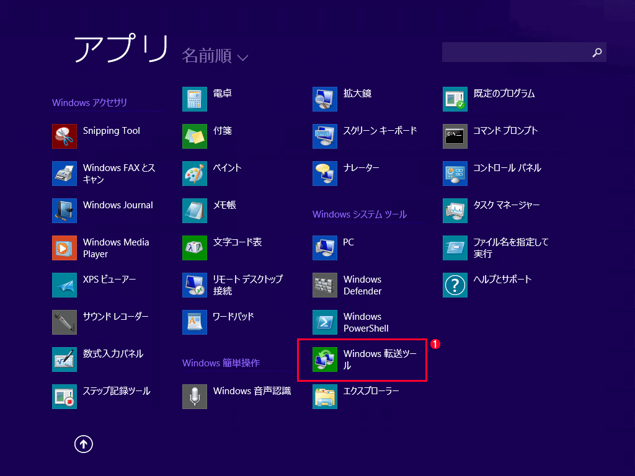Select the Windows アクセサリ group header
This screenshot has width=635, height=476.
click(x=89, y=103)
